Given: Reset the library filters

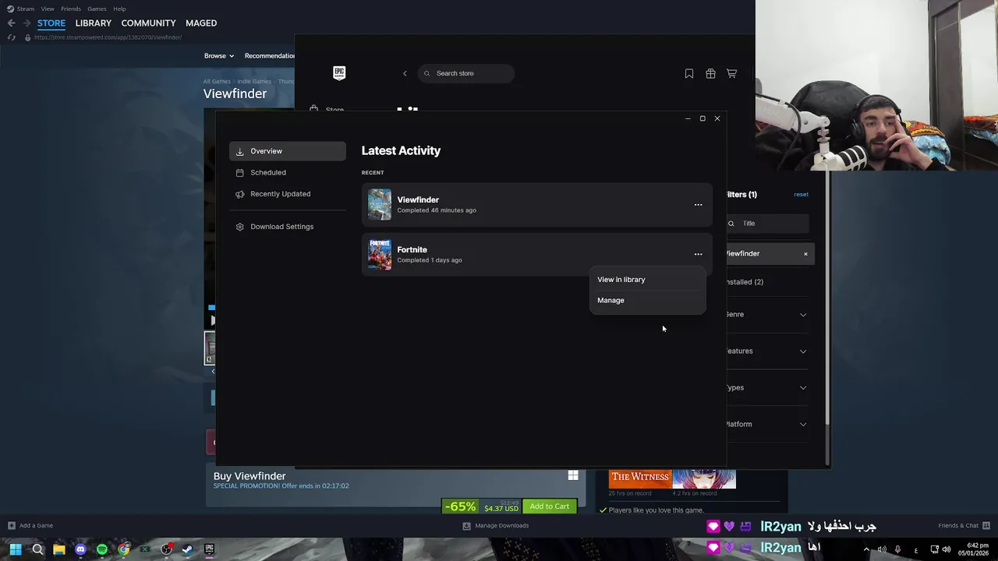Looking at the screenshot, I should pos(801,194).
